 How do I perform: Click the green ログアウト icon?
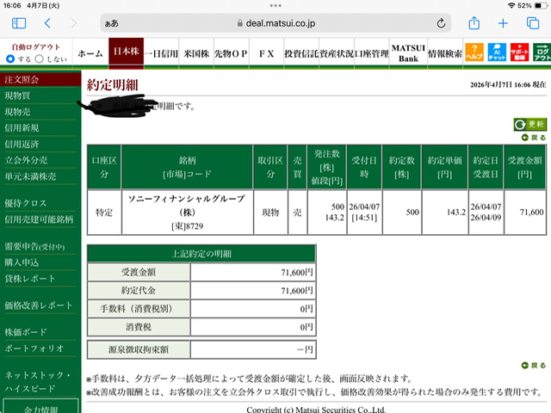[542, 52]
